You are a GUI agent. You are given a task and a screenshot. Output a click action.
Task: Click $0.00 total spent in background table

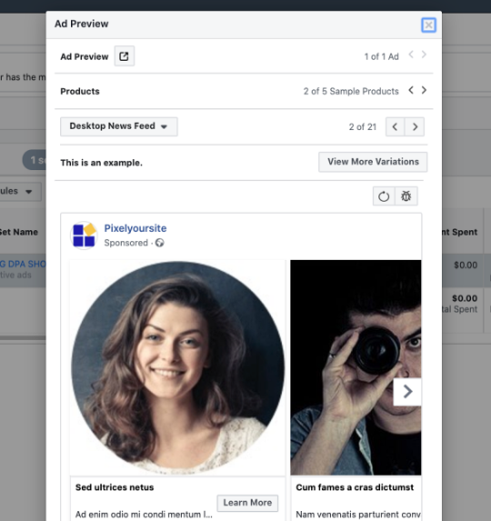[465, 298]
